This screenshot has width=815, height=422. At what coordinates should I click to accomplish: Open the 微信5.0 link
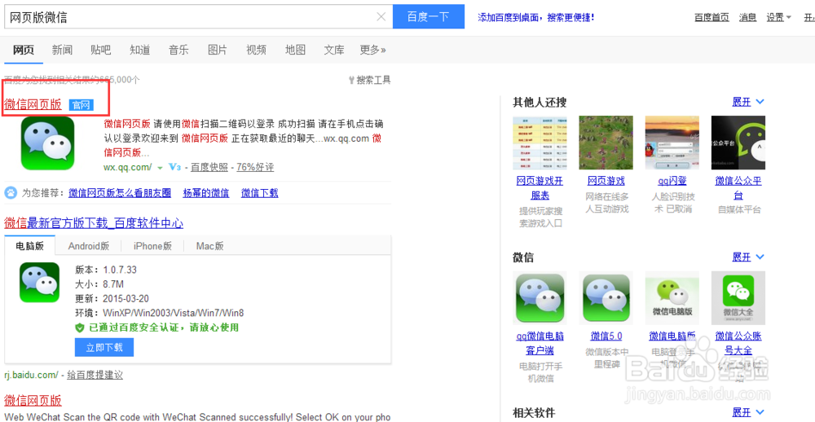[x=606, y=336]
